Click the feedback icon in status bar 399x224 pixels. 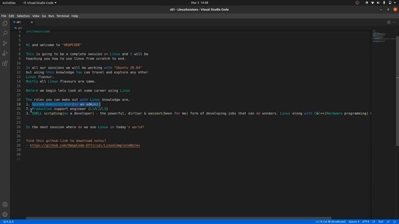pos(388,222)
